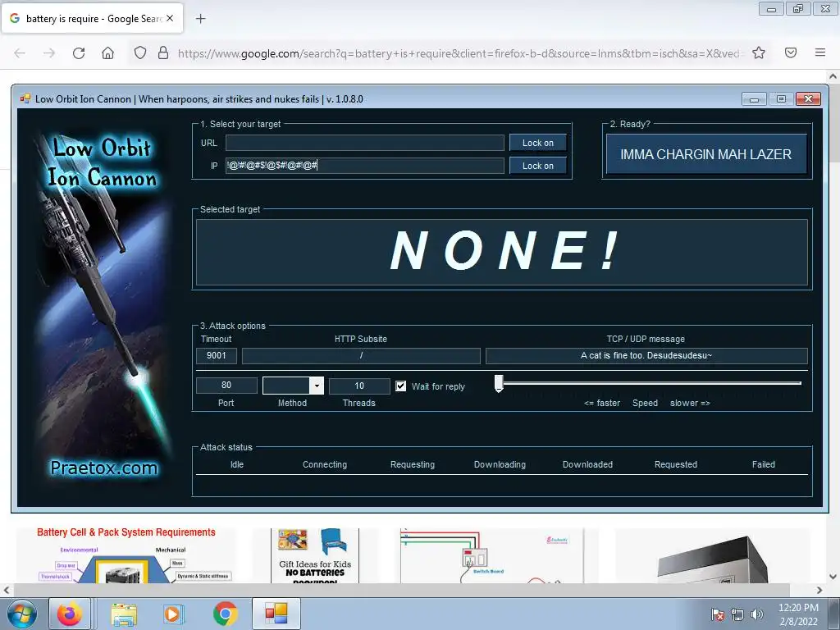Minimize the Firefox browser window

coord(771,8)
